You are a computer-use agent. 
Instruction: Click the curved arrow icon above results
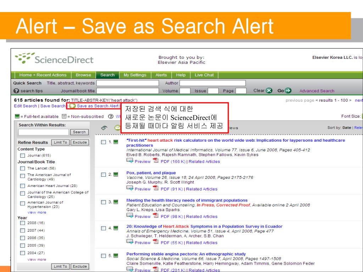click(x=104, y=127)
